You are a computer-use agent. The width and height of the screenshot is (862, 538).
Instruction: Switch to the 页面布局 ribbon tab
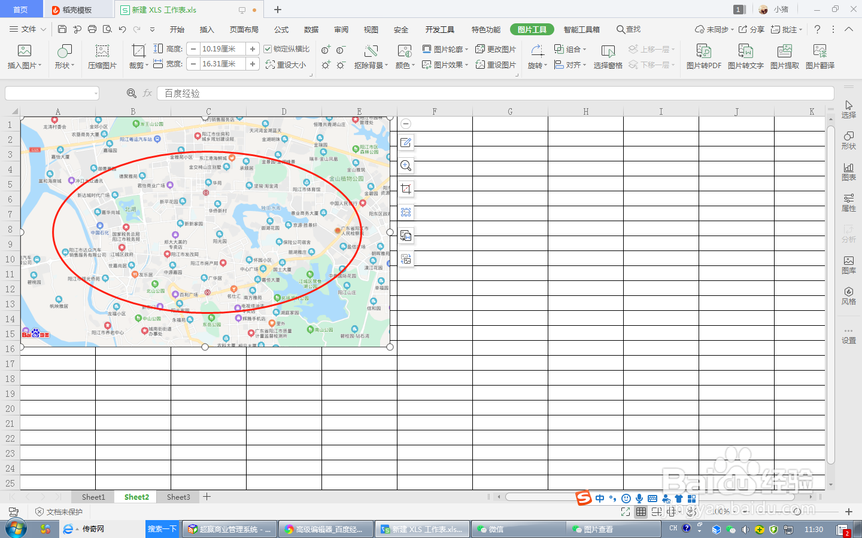tap(244, 29)
